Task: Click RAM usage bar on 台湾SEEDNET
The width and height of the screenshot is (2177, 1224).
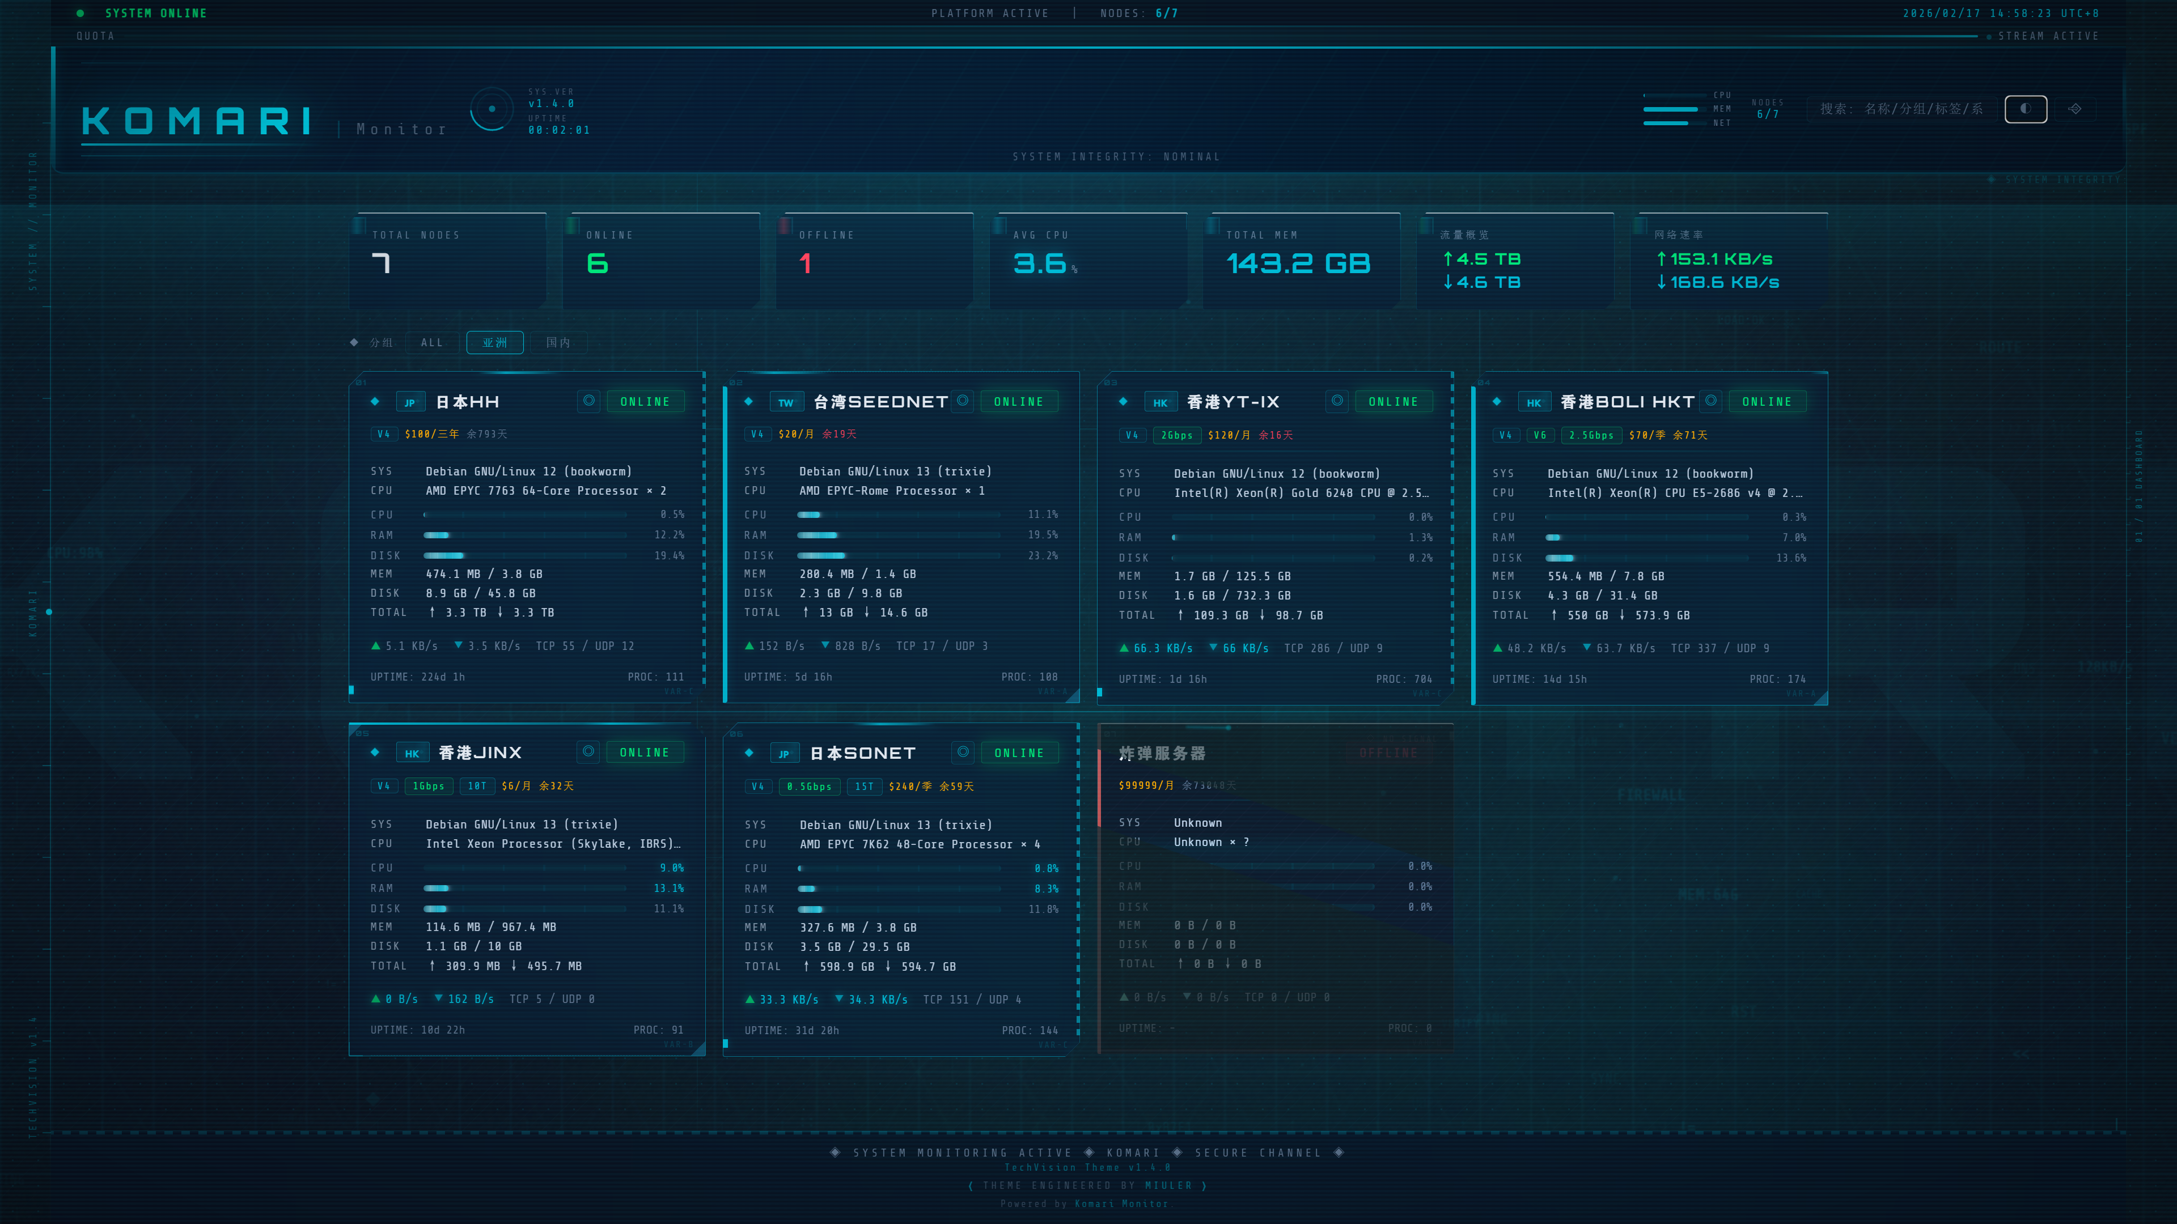Action: tap(899, 535)
